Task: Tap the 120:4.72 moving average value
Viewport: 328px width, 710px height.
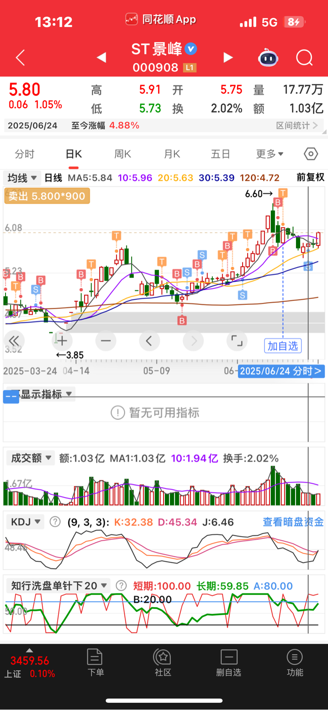Action: point(260,178)
